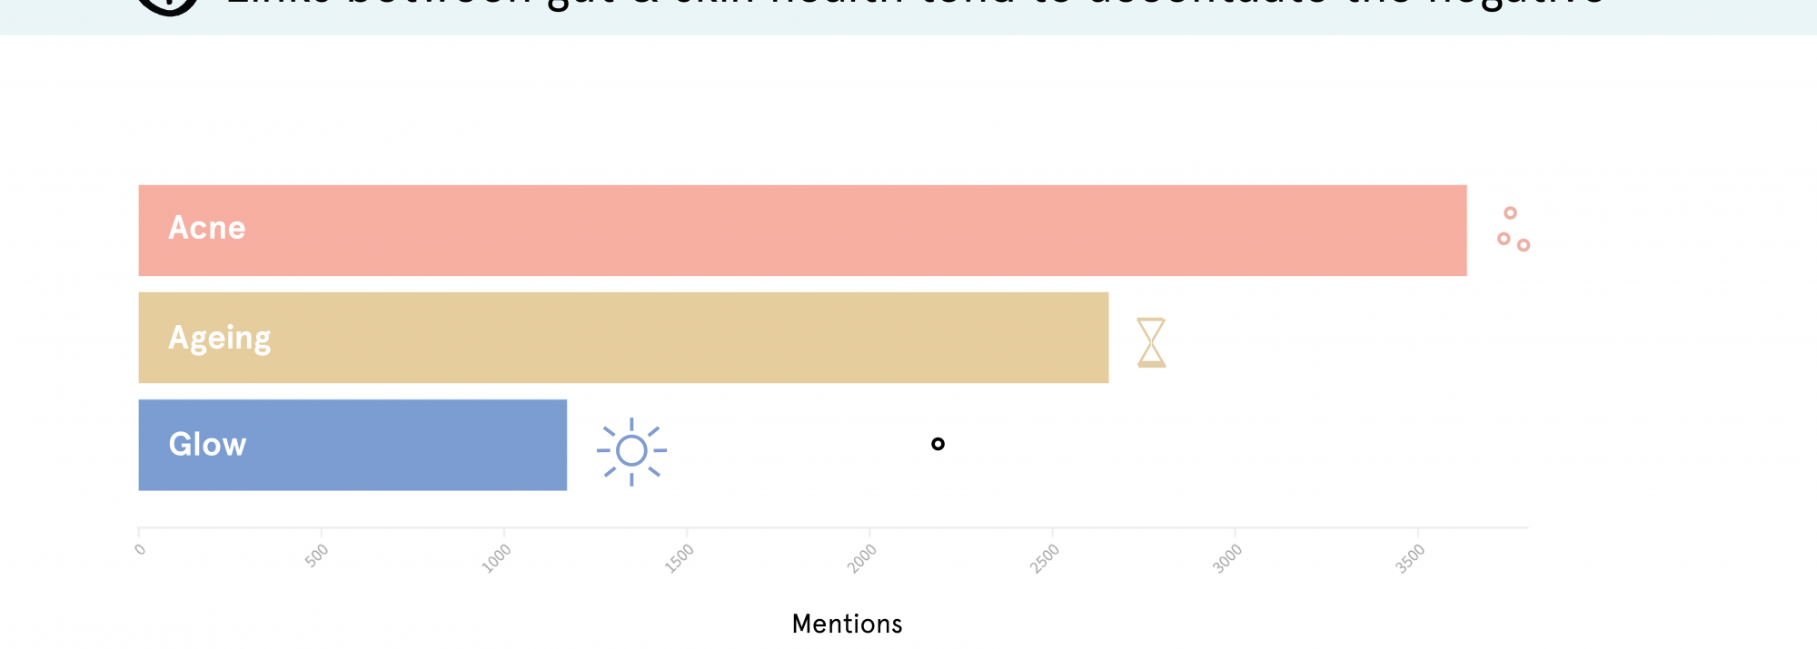Click the 0 tick label on axis

140,549
